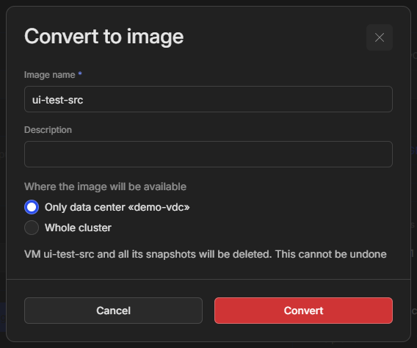
Task: Click the 'Where the image will be available' label
Action: tap(105, 186)
